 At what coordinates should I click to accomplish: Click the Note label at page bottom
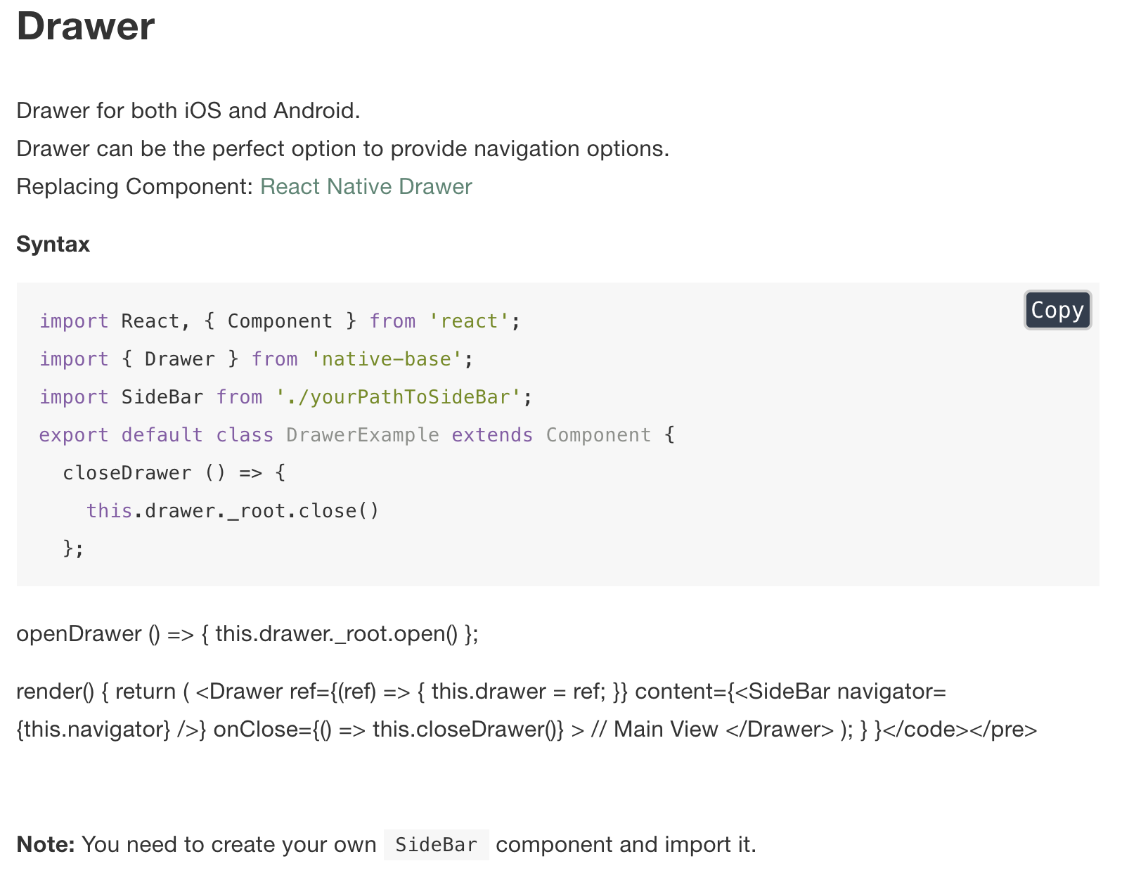click(x=44, y=844)
